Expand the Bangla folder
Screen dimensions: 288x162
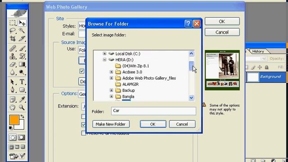click(112, 96)
